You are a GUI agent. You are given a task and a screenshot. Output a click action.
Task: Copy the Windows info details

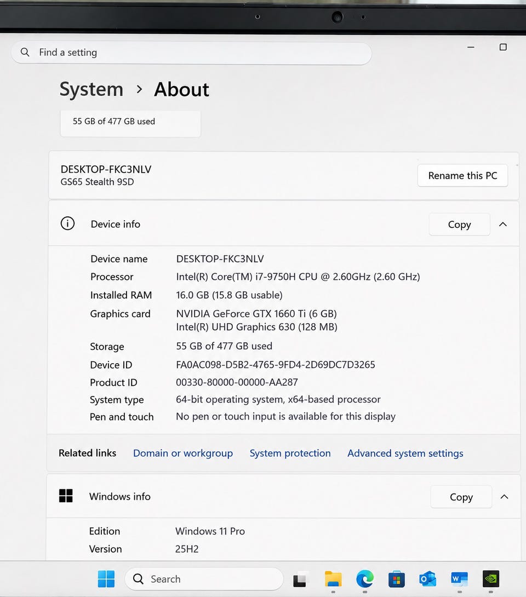pyautogui.click(x=461, y=497)
